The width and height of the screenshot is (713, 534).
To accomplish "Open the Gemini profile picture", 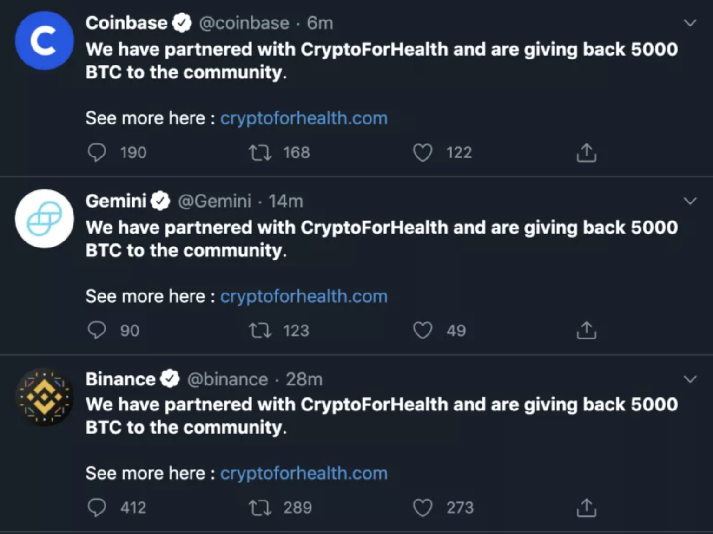I will 44,219.
